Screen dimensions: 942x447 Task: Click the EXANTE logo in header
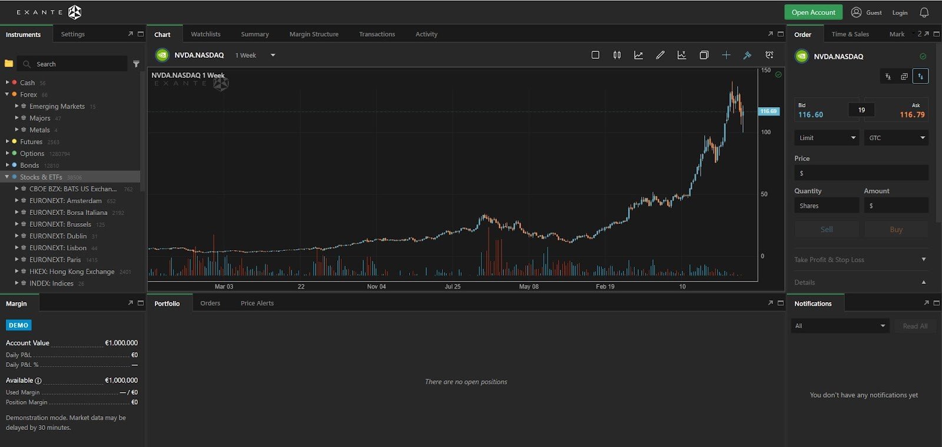click(49, 12)
